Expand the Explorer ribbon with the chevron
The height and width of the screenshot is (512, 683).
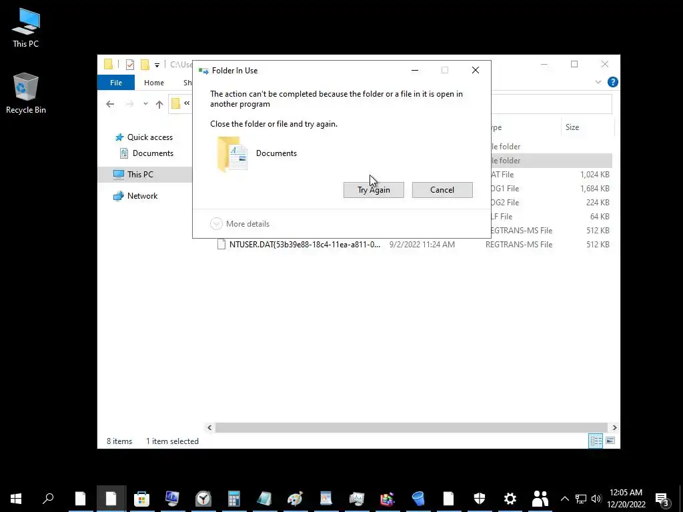(x=598, y=82)
